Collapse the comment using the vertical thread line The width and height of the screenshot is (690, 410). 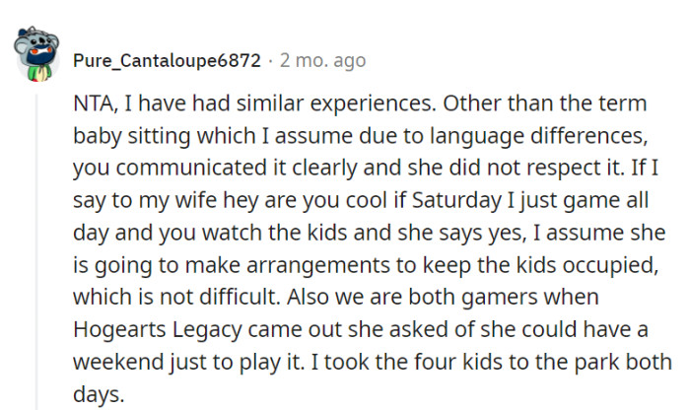coord(38,246)
